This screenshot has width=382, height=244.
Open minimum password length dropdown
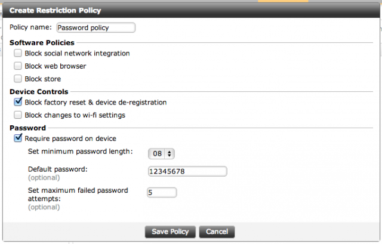pos(161,154)
